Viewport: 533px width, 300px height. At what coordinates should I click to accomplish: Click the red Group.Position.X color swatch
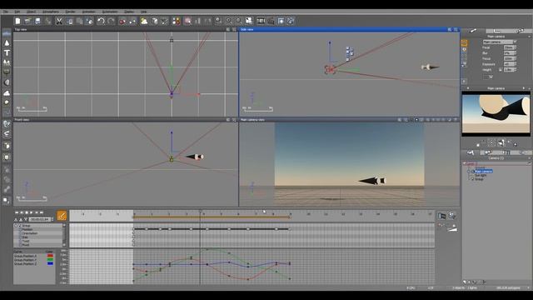pos(50,256)
